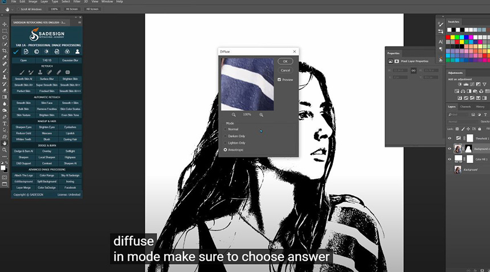Select the Lighten Only mode
The image size is (490, 272).
[x=225, y=143]
